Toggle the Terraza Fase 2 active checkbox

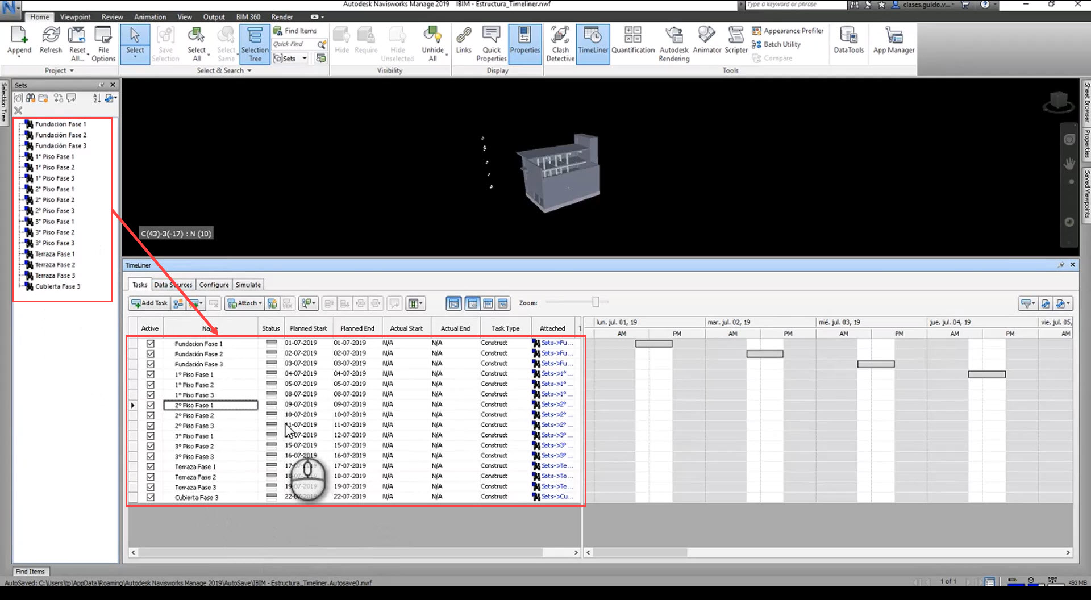tap(150, 477)
